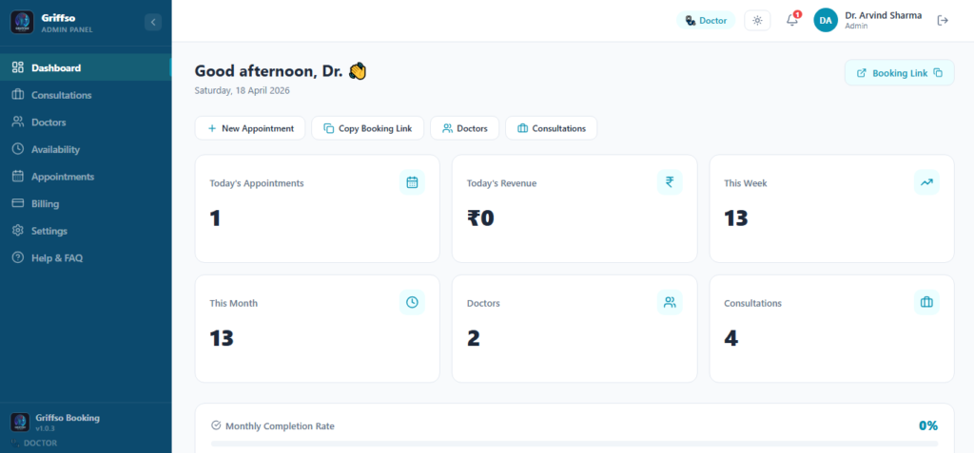Click briefcase icon on Consultations card
Screen dimensions: 974x453
click(x=926, y=302)
